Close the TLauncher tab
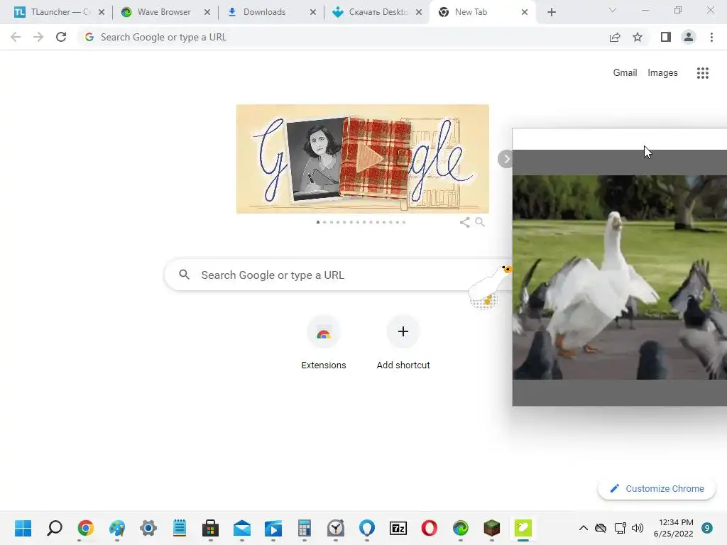 (102, 12)
